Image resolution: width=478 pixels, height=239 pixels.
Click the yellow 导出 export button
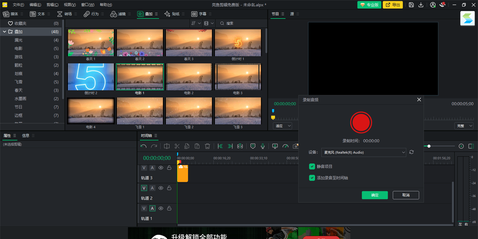[x=392, y=5]
